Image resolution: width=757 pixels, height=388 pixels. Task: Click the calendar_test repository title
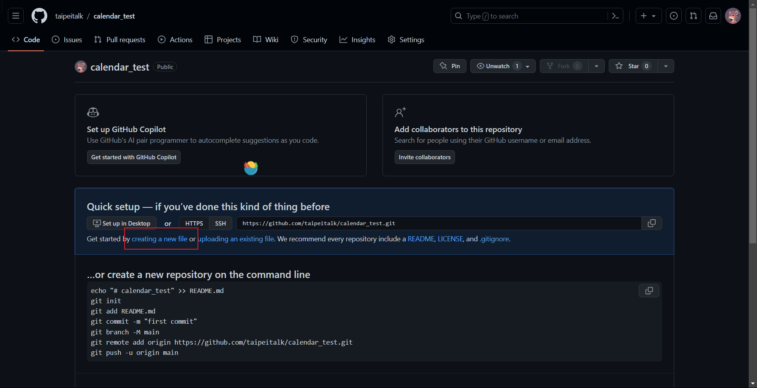[120, 67]
